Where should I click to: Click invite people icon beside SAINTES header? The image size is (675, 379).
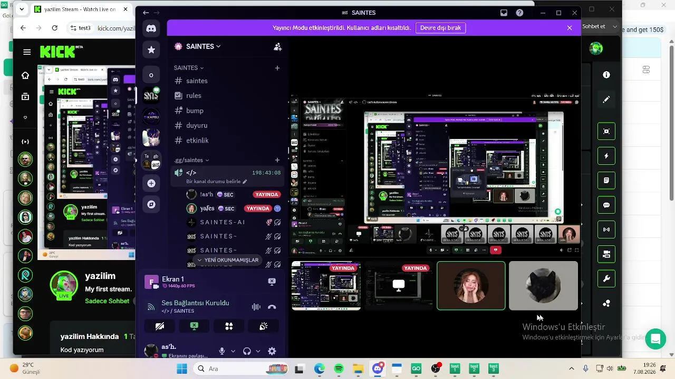pos(277,46)
